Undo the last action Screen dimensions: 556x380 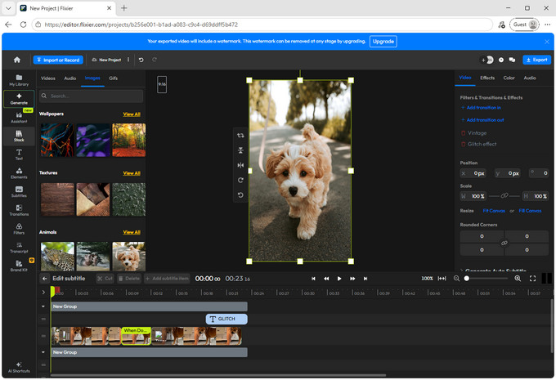tap(141, 60)
